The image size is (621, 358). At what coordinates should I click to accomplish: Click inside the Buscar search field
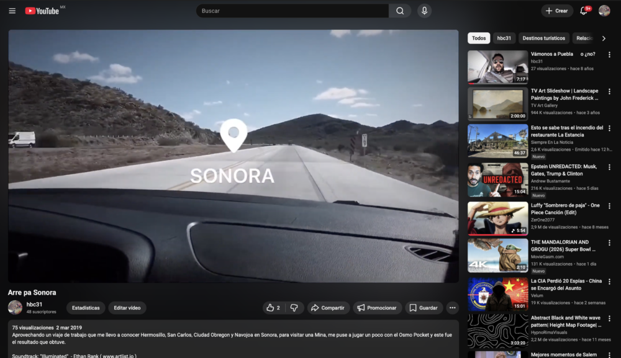coord(292,11)
